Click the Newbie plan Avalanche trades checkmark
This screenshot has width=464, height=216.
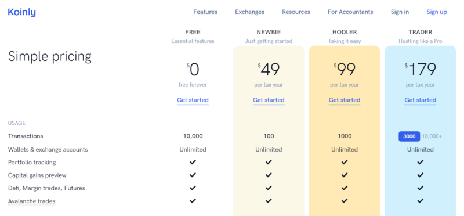click(x=269, y=201)
